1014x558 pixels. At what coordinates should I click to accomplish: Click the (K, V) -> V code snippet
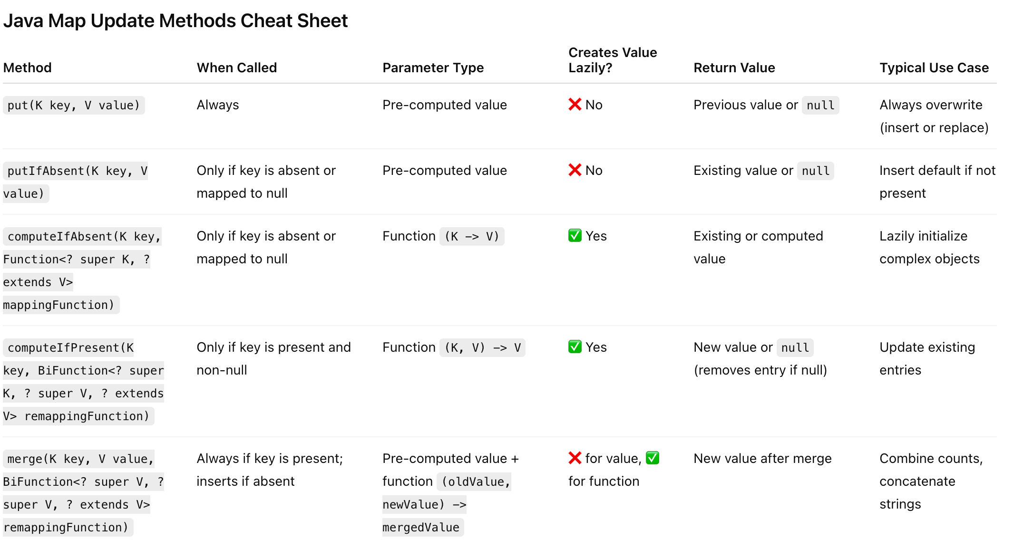click(x=482, y=347)
